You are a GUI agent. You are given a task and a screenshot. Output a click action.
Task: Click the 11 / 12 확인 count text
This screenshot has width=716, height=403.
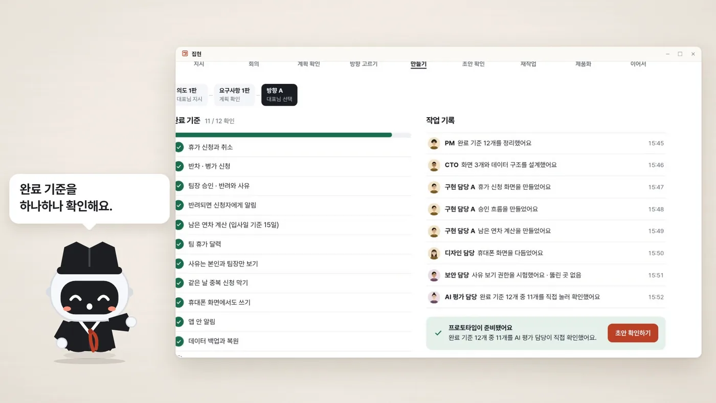(219, 121)
